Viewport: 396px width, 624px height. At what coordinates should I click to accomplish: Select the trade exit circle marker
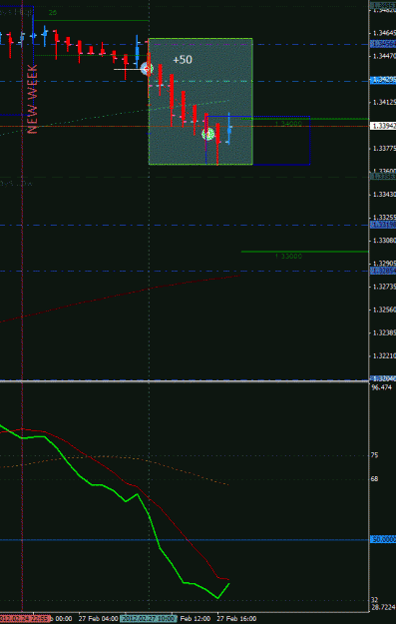(x=208, y=135)
